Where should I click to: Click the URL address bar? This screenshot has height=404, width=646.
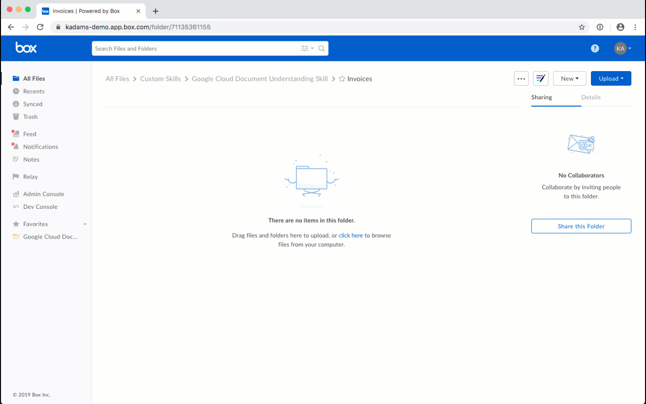(x=320, y=27)
